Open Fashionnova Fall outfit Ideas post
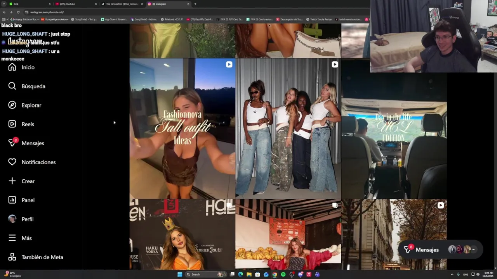 pos(182,128)
